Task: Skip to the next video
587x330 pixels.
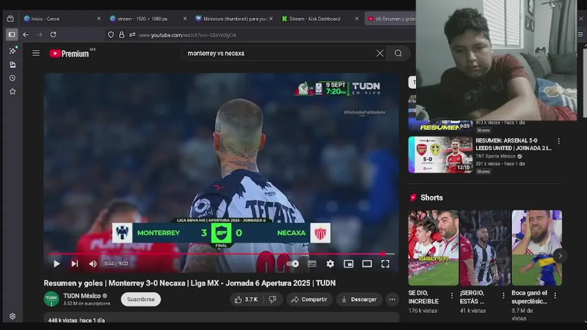Action: [x=74, y=264]
